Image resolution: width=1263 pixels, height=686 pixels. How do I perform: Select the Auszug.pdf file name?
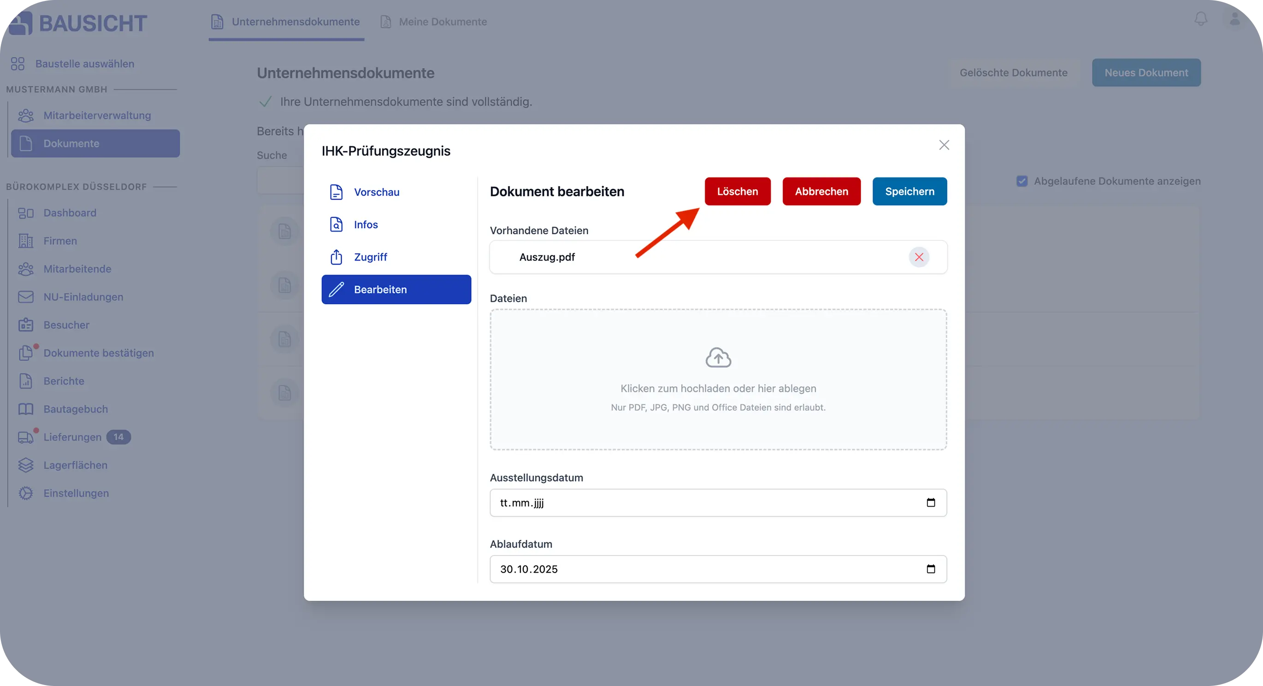pyautogui.click(x=547, y=257)
